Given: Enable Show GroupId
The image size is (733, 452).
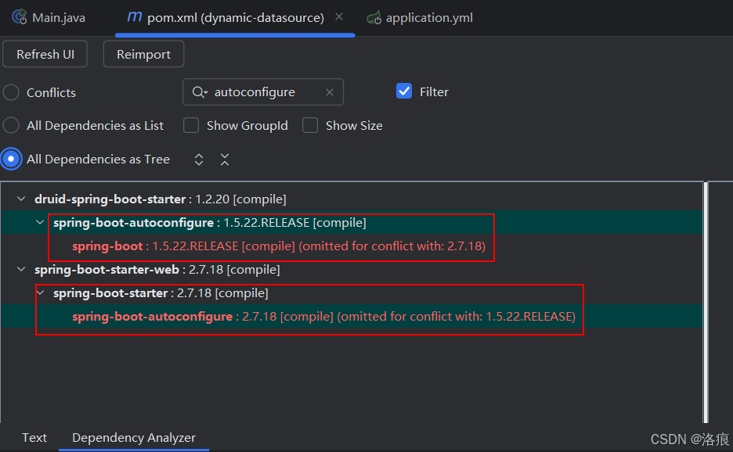Looking at the screenshot, I should click(191, 125).
